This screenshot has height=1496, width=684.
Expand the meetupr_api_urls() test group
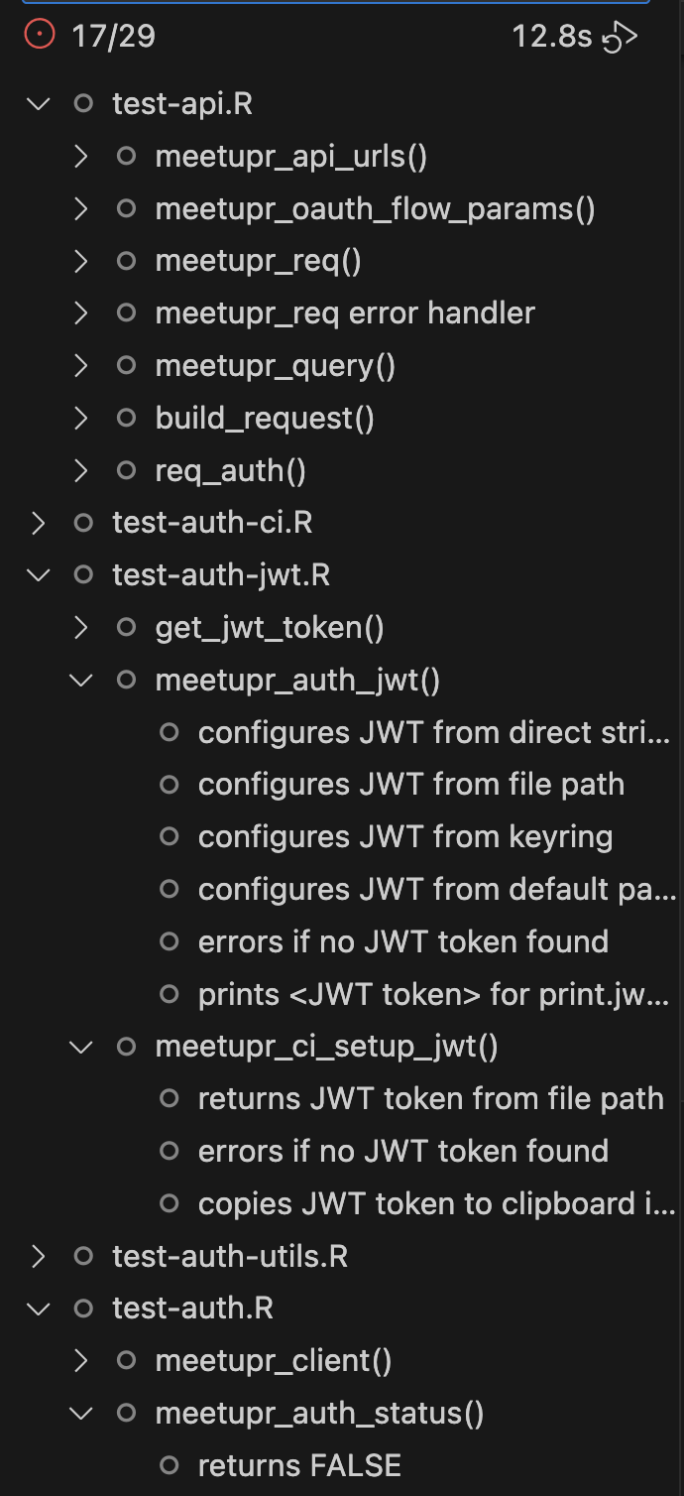coord(81,157)
